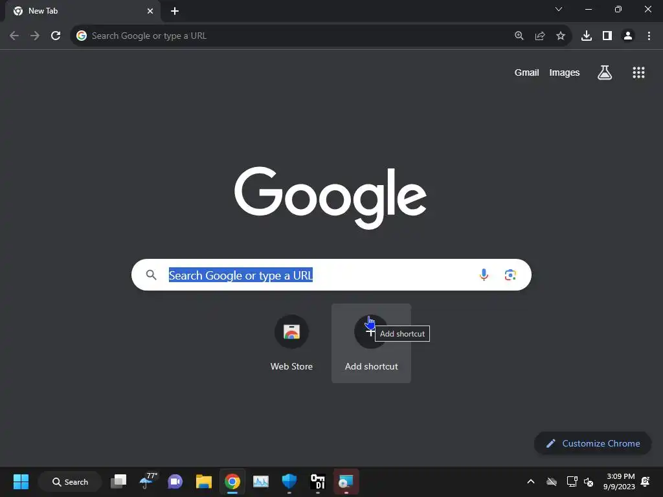
Task: Open the profile avatar menu
Action: [628, 36]
